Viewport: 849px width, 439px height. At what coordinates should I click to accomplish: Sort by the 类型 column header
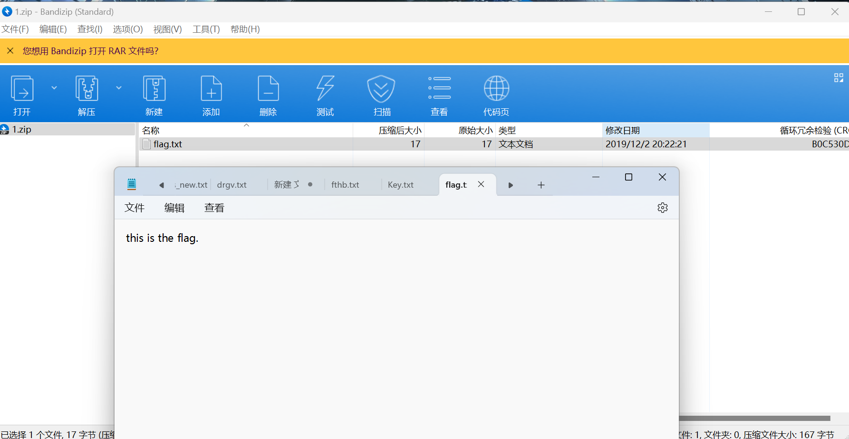(549, 130)
